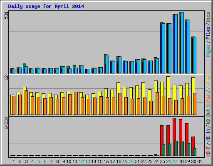Click the "Daily usage for April 2014" title
The height and width of the screenshot is (166, 213).
click(x=46, y=6)
